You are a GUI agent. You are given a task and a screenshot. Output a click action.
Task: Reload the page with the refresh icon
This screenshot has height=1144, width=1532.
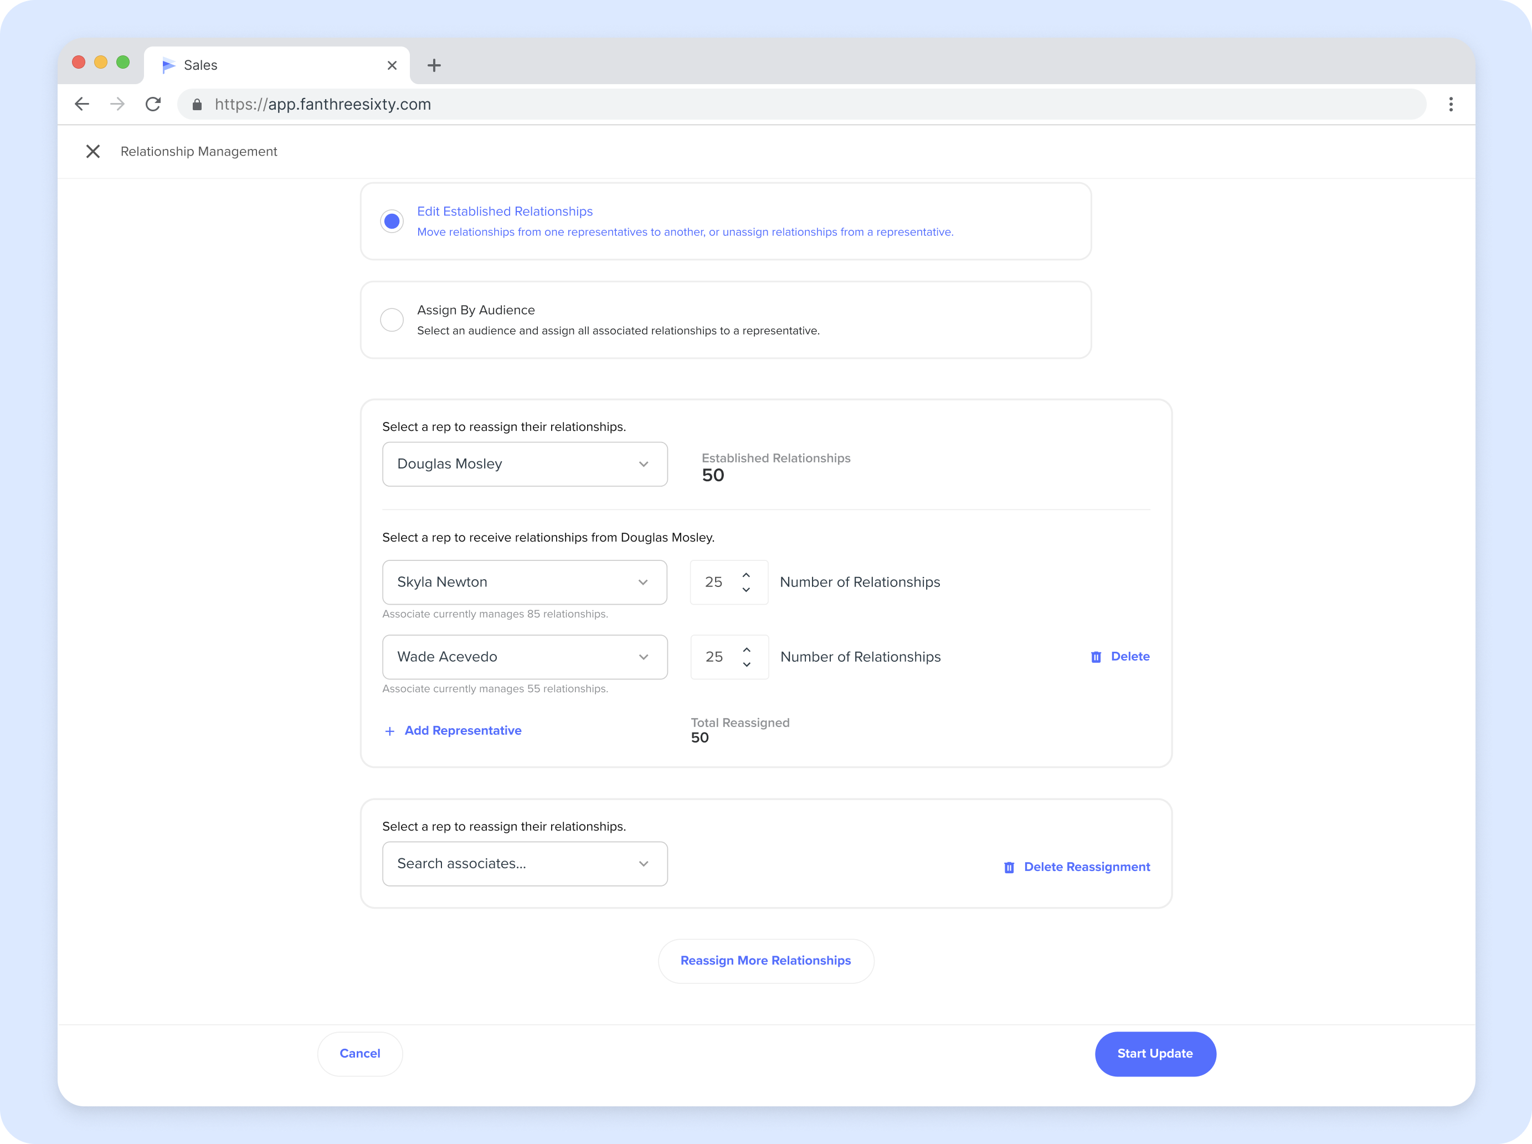click(153, 104)
